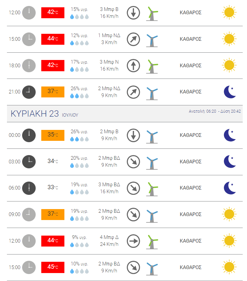
Task: Click the orange 35°C temperature badge
Action: [53, 135]
